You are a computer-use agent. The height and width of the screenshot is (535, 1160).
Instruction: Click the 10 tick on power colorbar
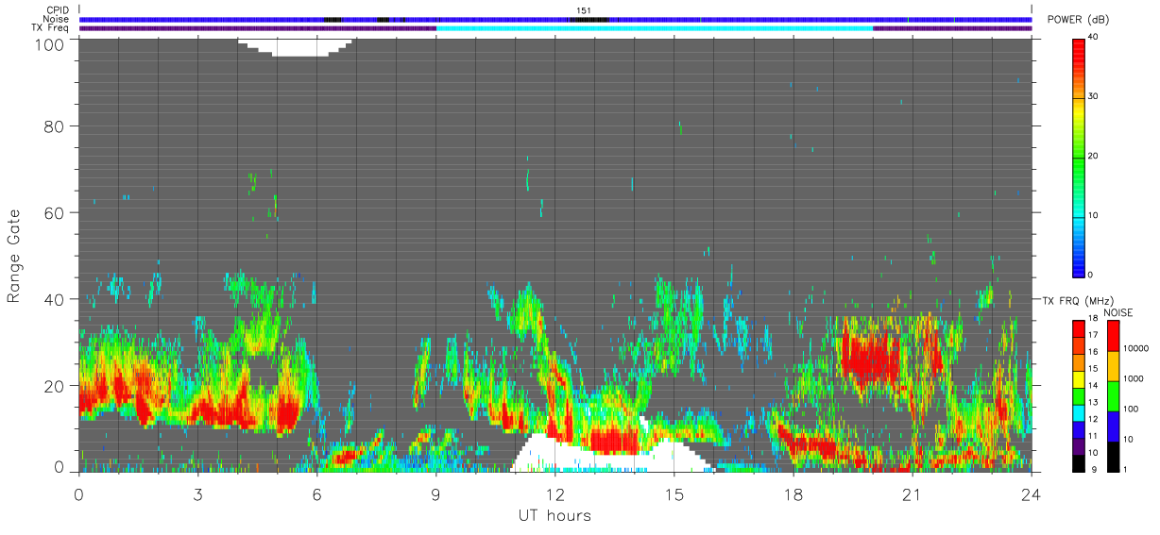pos(1094,215)
